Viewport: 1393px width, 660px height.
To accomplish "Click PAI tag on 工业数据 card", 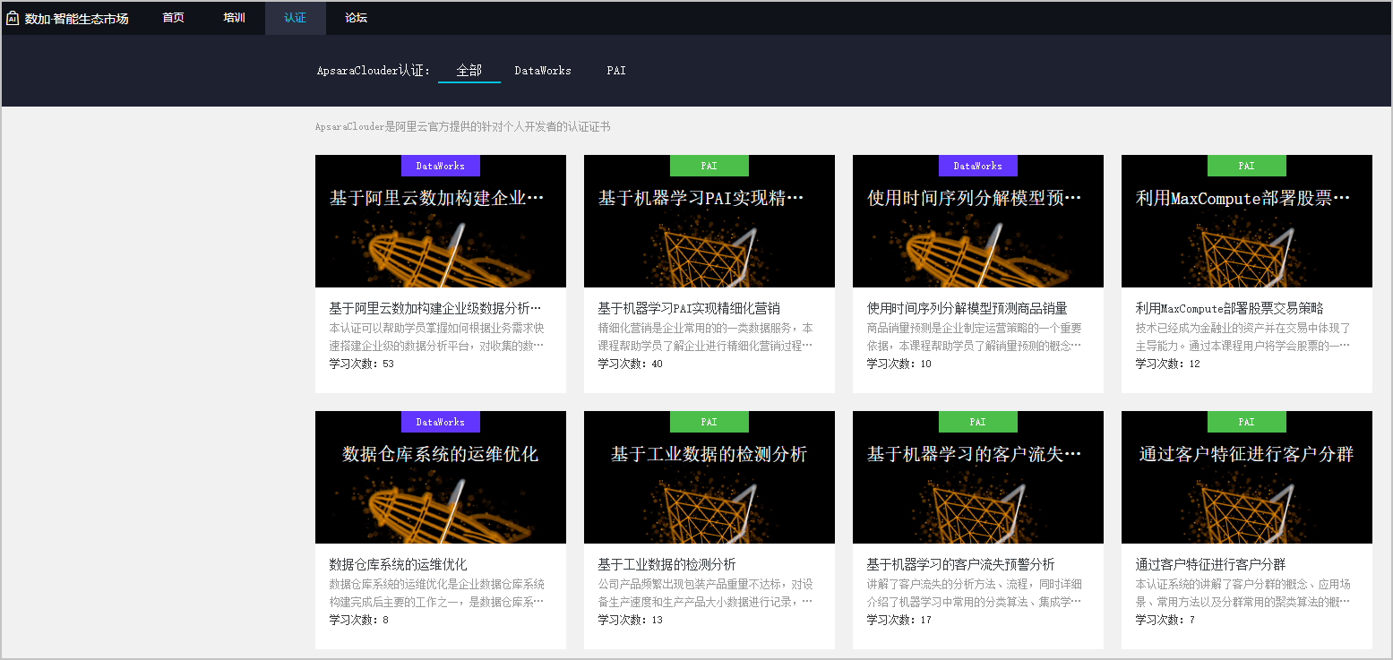I will (x=709, y=422).
